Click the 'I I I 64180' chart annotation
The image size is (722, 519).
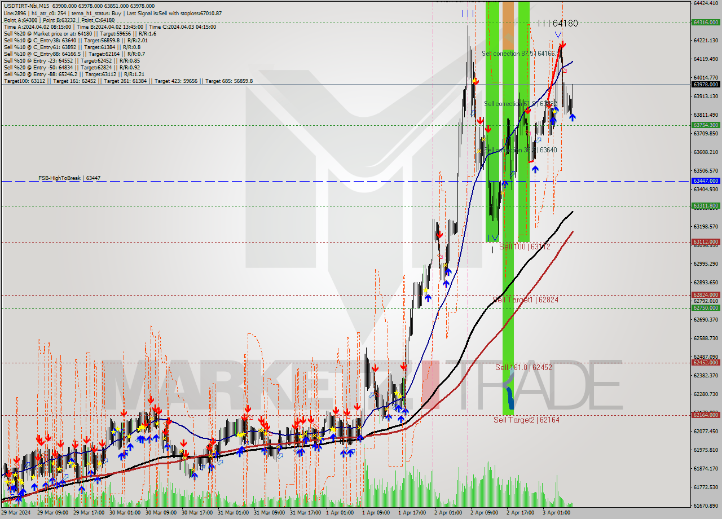pyautogui.click(x=557, y=23)
